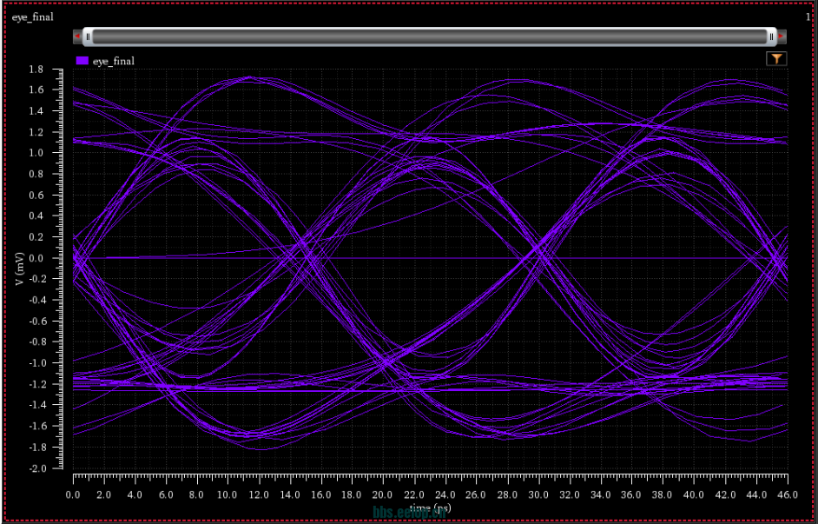Click the 30.0 x-axis tick label

click(x=539, y=494)
